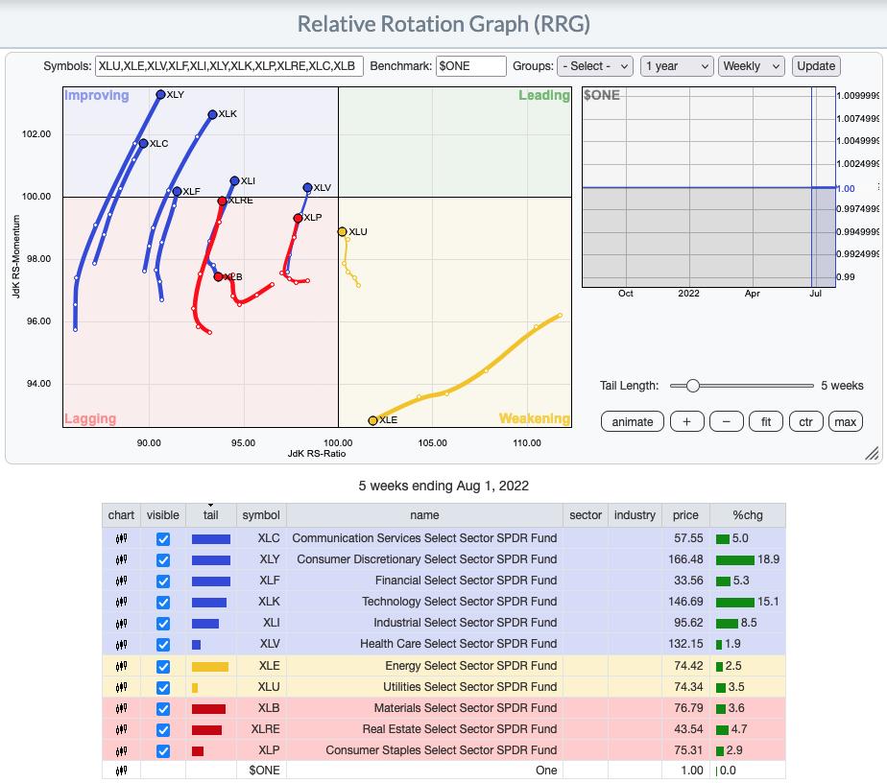Image resolution: width=887 pixels, height=783 pixels.
Task: Click the fit button
Action: (x=766, y=422)
